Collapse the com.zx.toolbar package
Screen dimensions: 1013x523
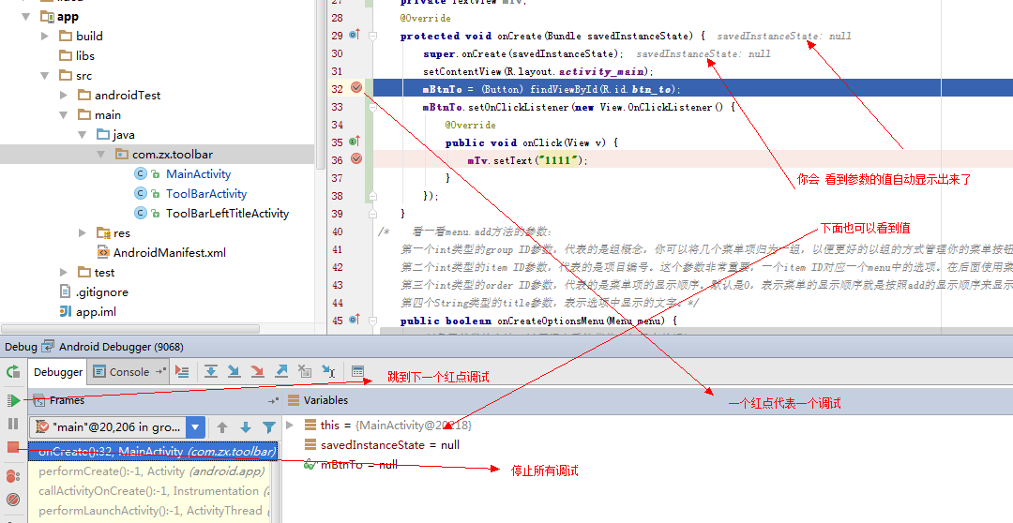click(100, 155)
